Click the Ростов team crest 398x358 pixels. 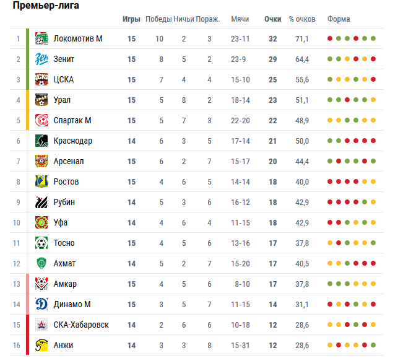[41, 181]
